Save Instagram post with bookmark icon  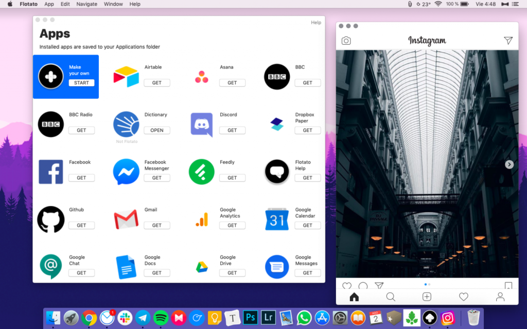[508, 286]
